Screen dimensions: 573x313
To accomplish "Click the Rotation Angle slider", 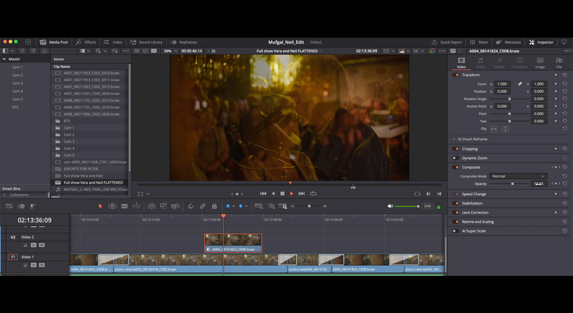I will point(509,99).
